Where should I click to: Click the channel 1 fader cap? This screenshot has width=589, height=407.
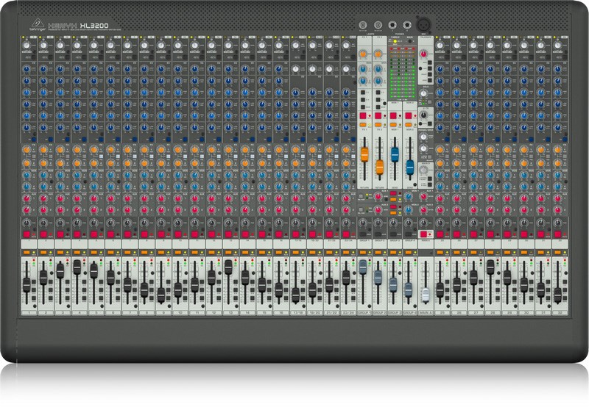(x=27, y=285)
